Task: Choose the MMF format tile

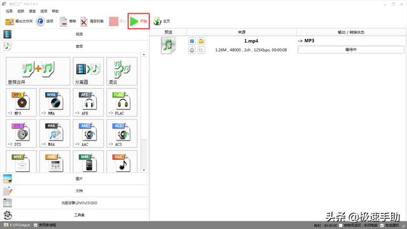Action: [x=21, y=162]
